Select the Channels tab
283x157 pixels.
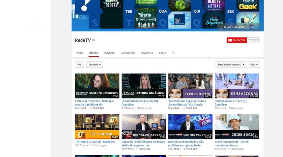coord(146,53)
